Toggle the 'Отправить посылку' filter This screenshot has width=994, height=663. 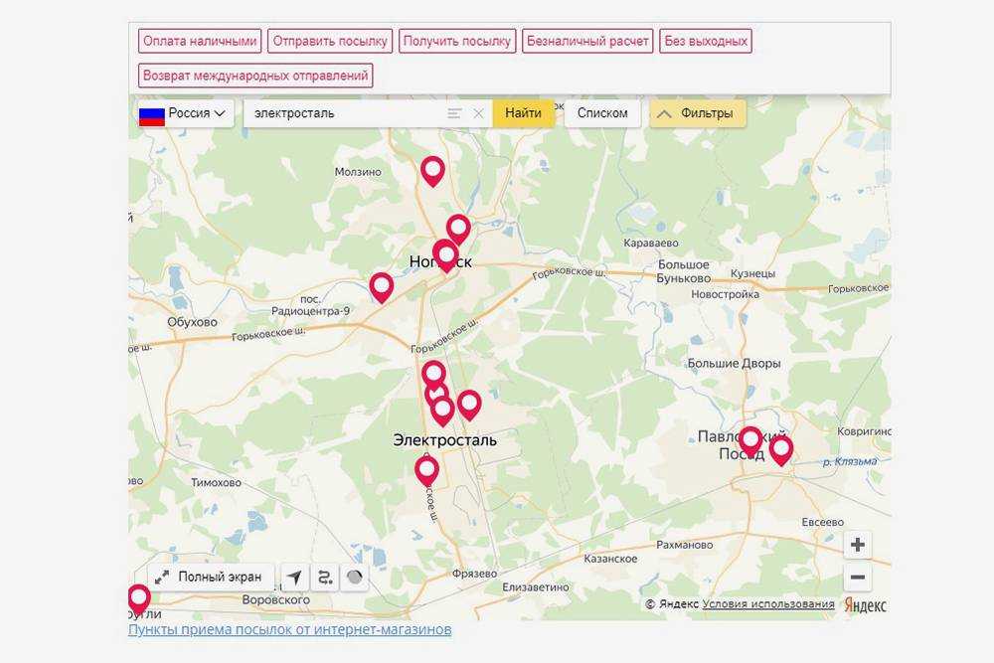pos(330,41)
